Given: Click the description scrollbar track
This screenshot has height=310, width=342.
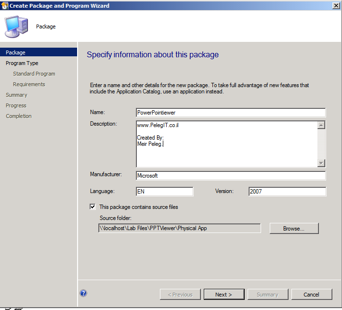Looking at the screenshot, I should tap(321, 144).
